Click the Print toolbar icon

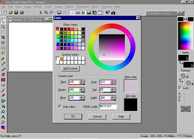click(22, 13)
